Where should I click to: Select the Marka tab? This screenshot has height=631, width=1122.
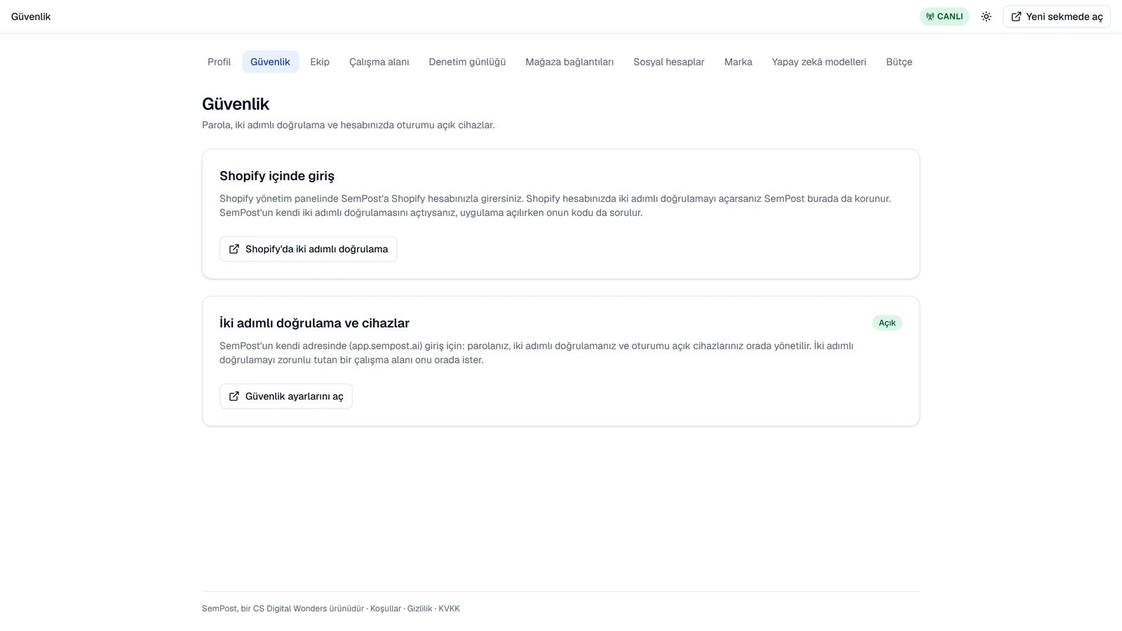point(738,62)
